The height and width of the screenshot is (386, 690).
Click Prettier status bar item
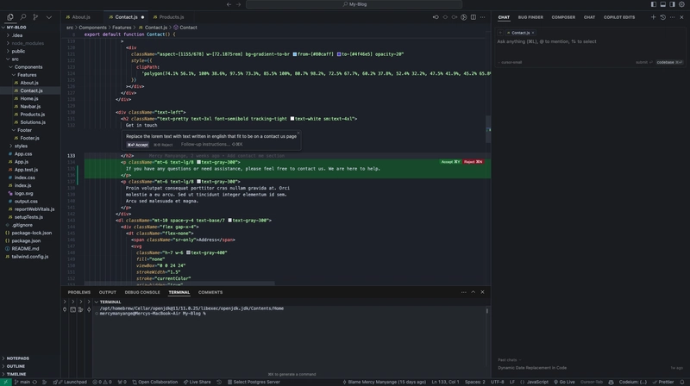[x=663, y=382]
